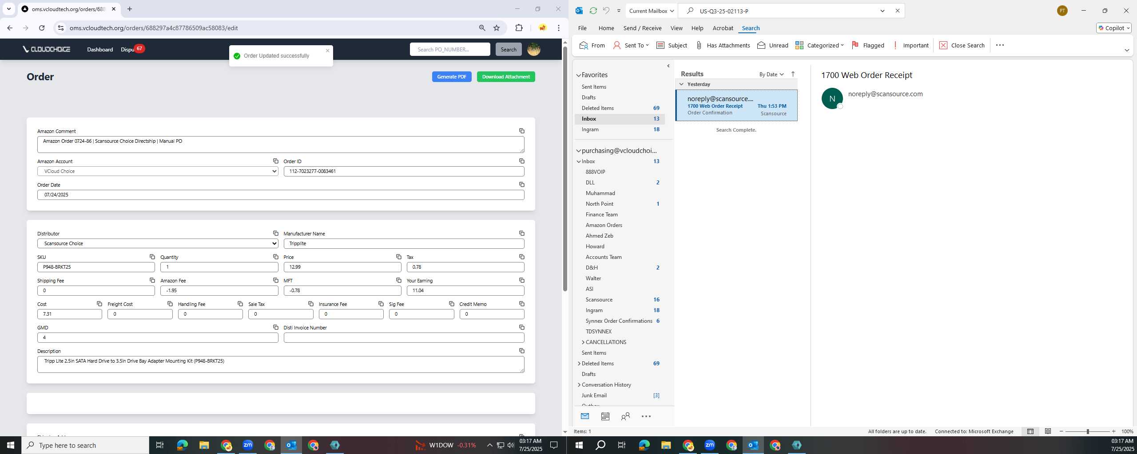
Task: Switch to the Send / Receive tab
Action: coord(642,28)
